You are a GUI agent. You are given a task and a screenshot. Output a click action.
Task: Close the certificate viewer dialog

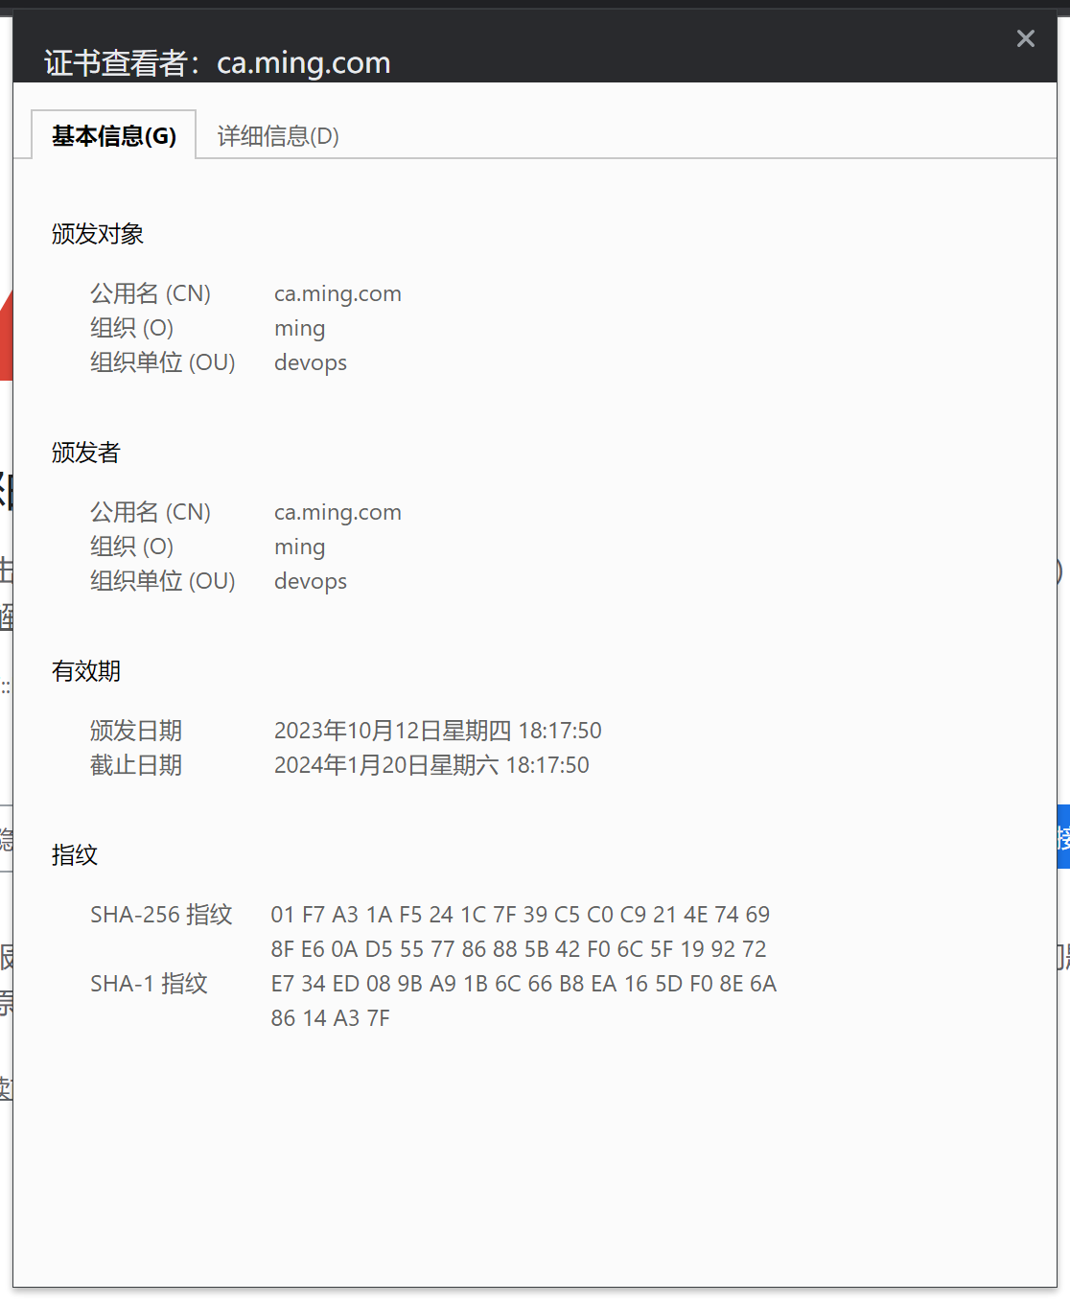[1025, 38]
